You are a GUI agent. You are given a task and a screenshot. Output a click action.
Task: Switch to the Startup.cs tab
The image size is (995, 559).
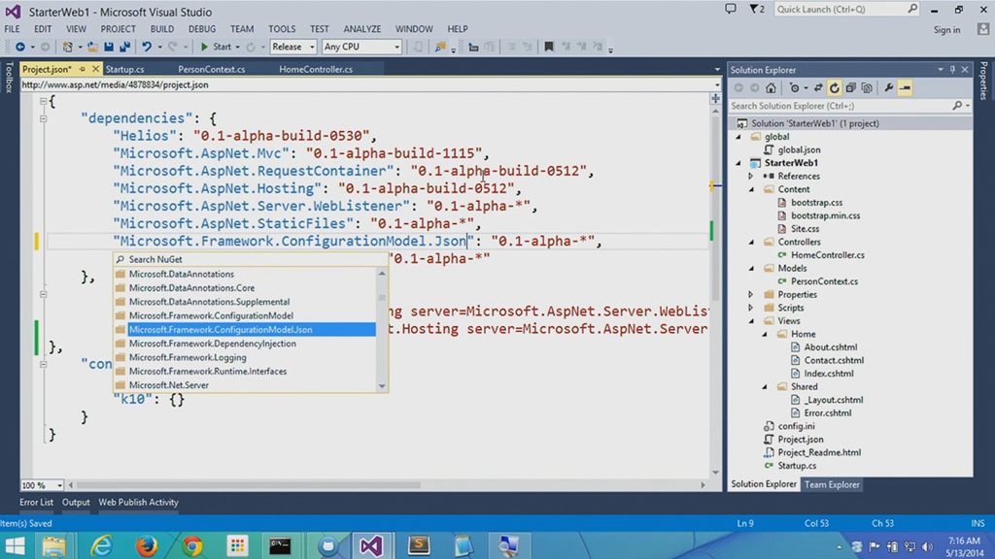tap(125, 69)
